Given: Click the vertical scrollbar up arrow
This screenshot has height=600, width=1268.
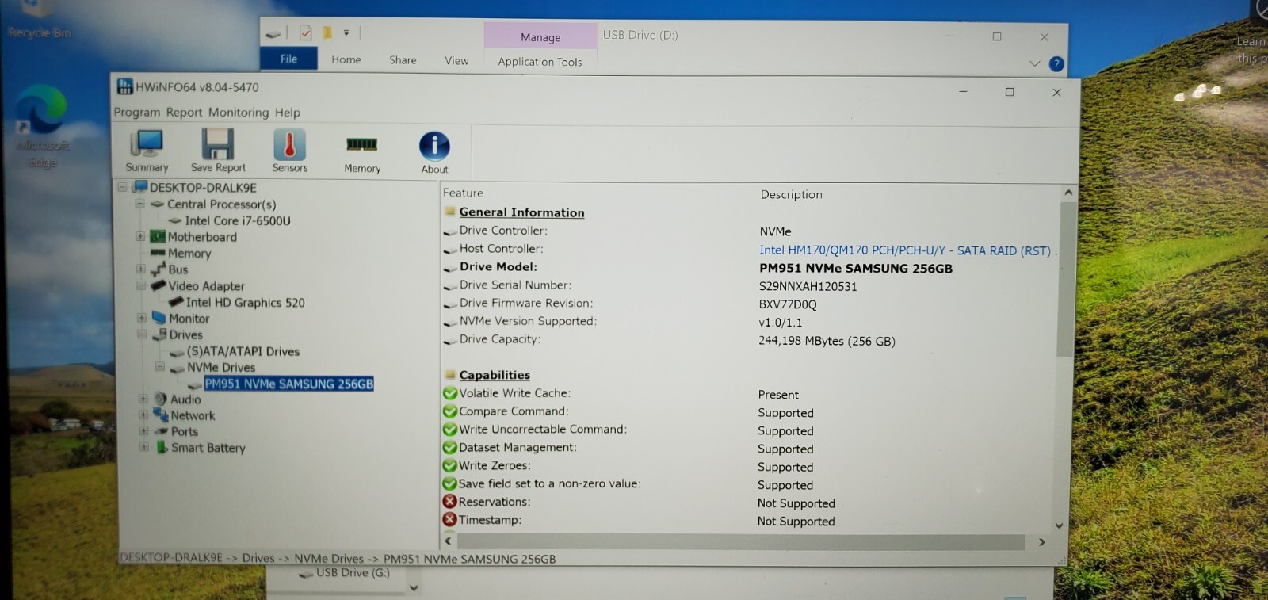Looking at the screenshot, I should pos(1068,193).
